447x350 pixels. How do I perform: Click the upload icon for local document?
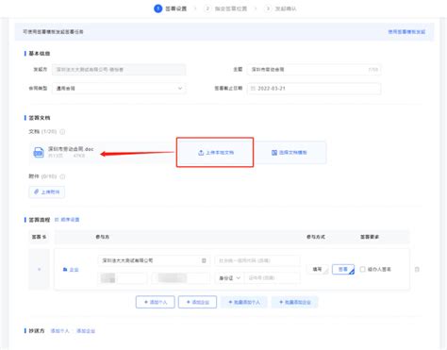(201, 153)
